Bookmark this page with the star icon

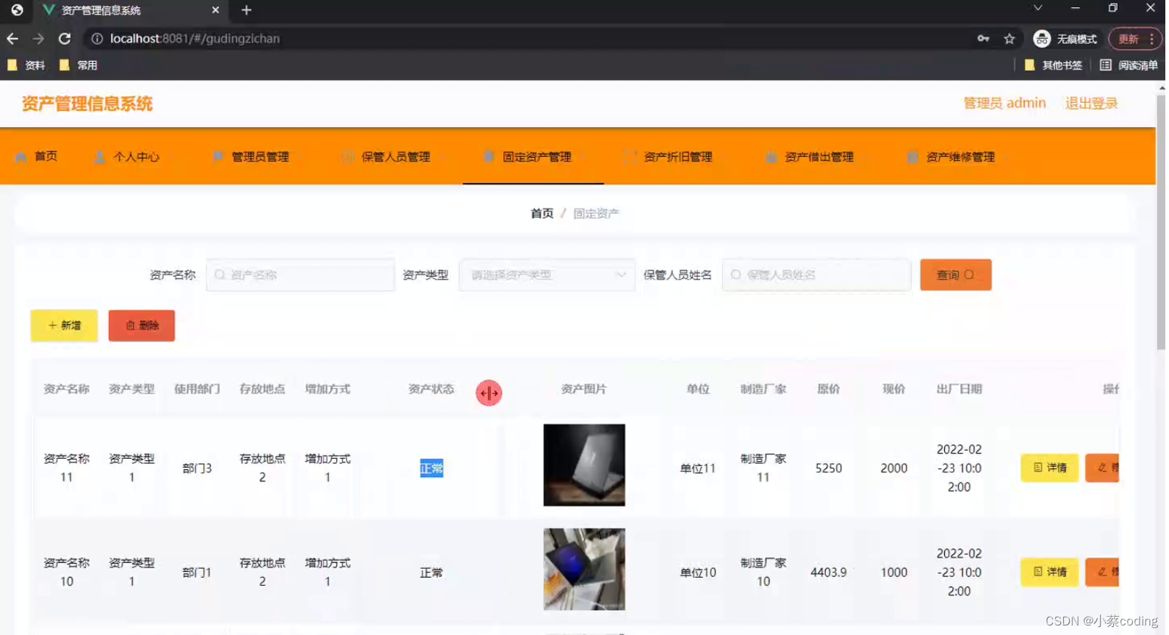(1010, 39)
